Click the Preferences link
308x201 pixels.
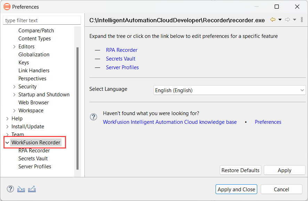click(x=268, y=122)
